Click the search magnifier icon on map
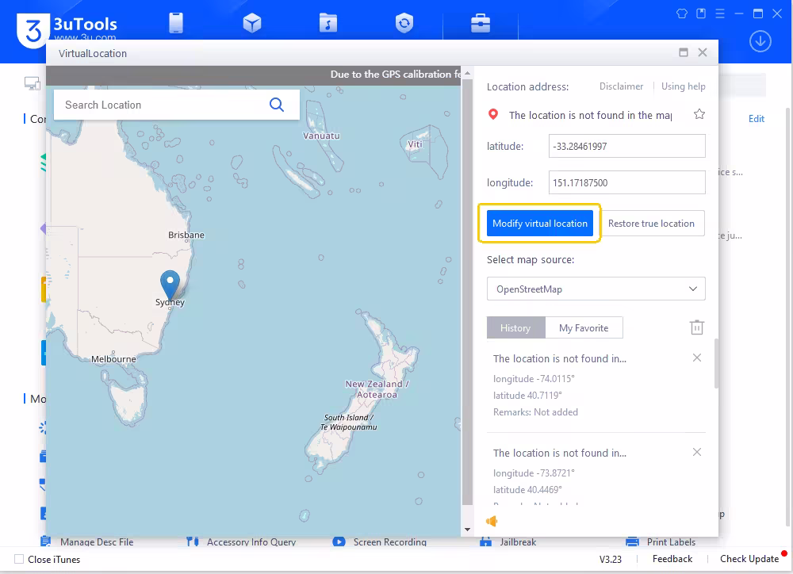Viewport: 793px width, 574px height. (277, 105)
